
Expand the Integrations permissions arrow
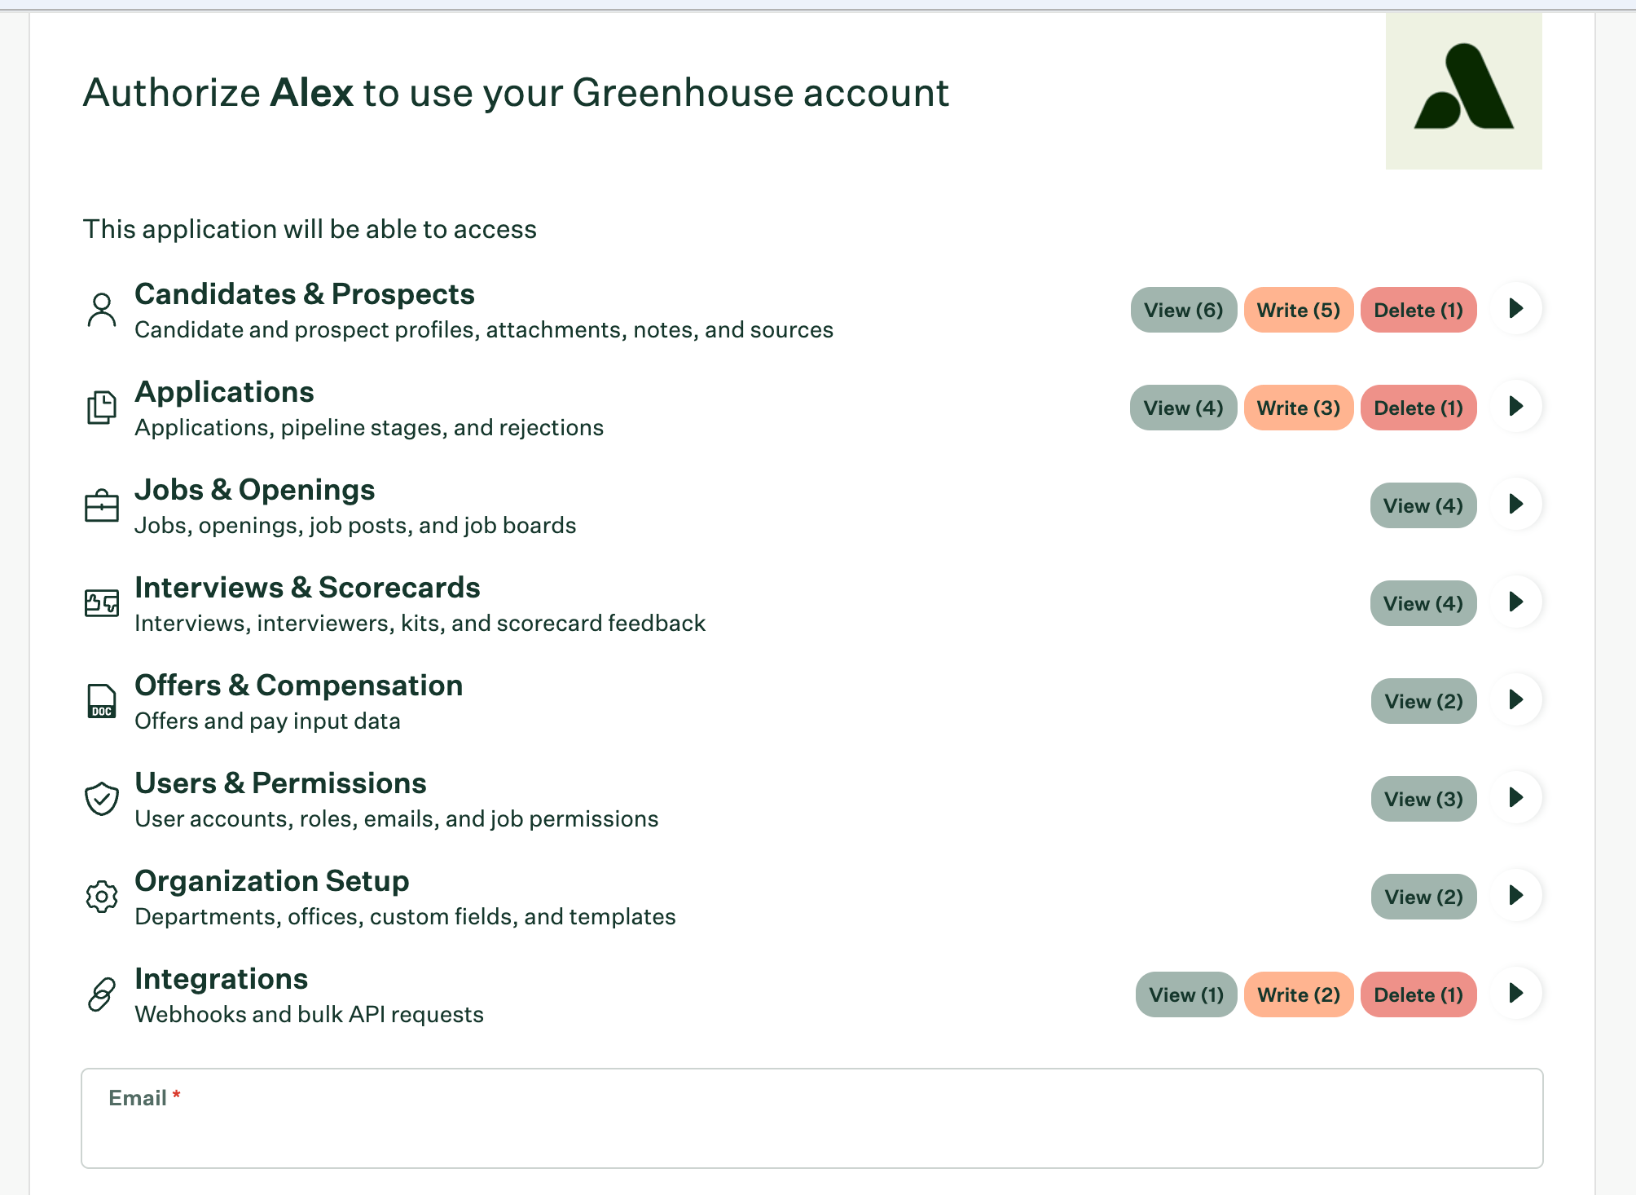tap(1516, 994)
